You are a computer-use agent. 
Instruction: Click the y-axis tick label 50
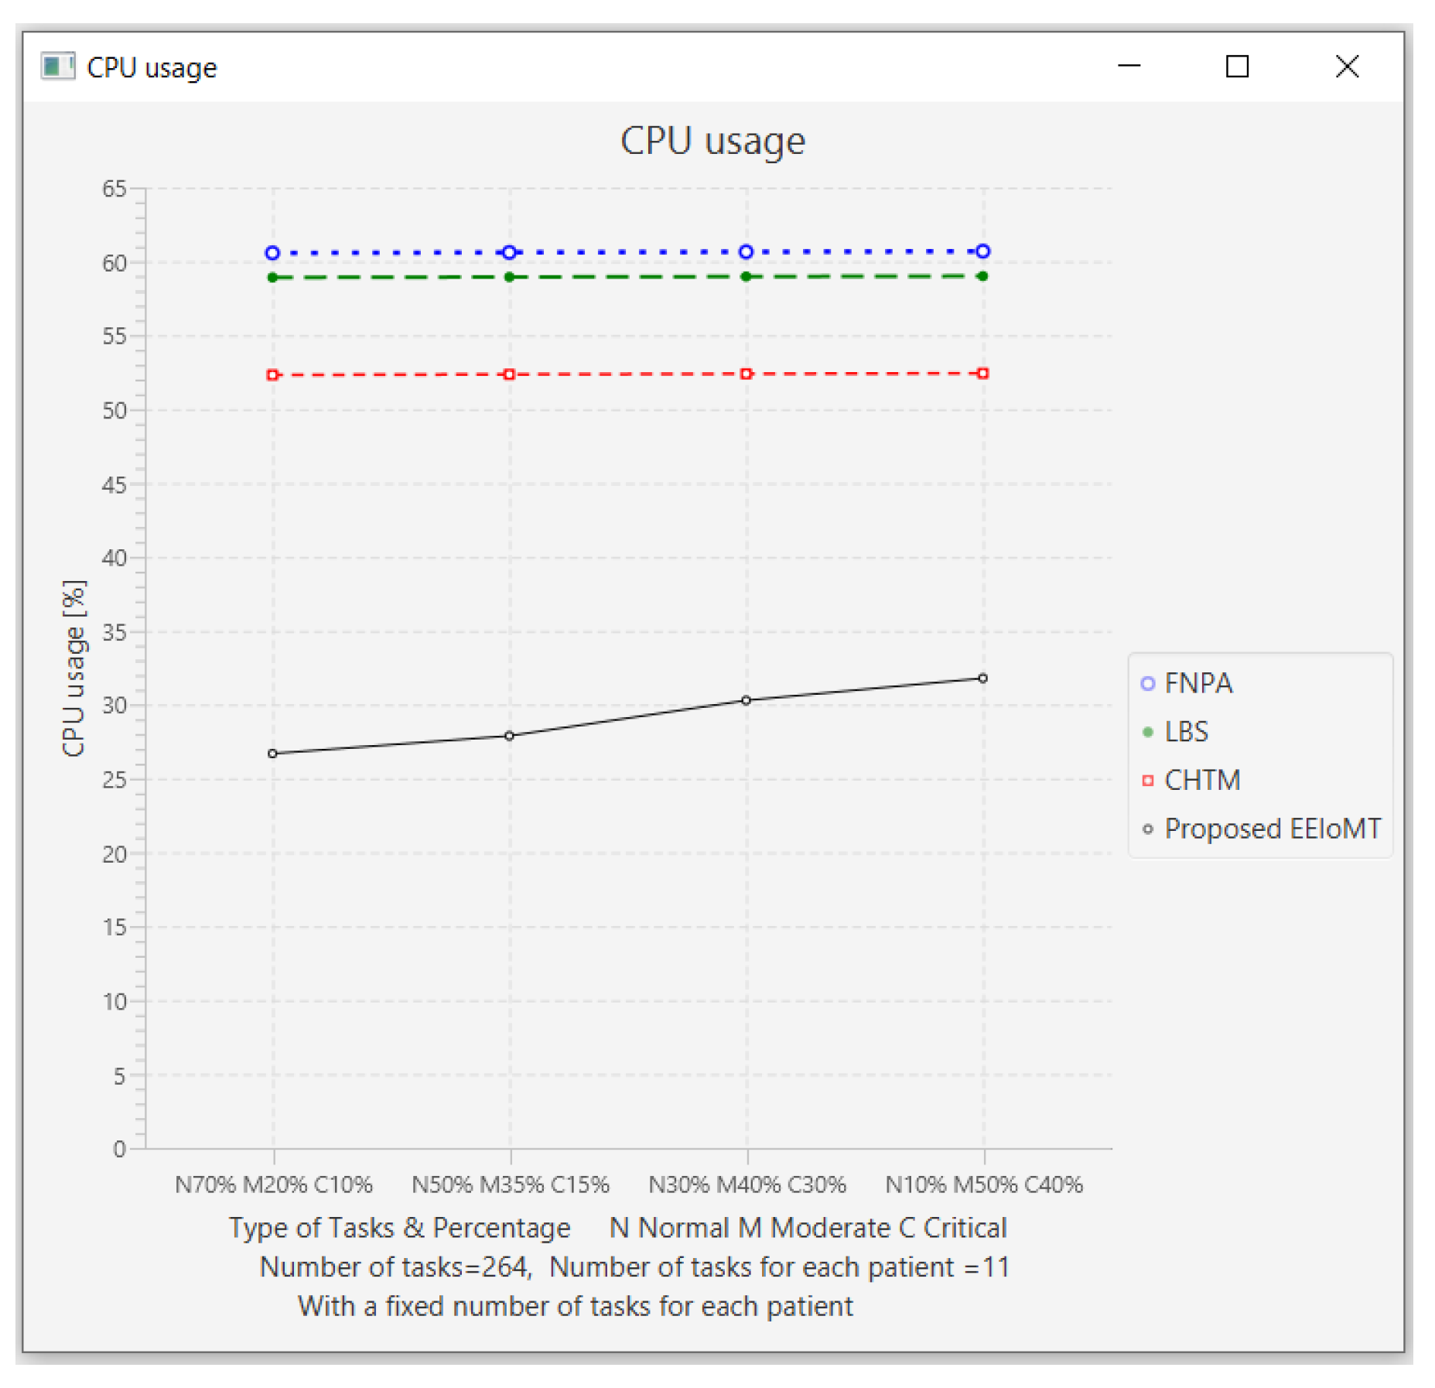coord(114,411)
